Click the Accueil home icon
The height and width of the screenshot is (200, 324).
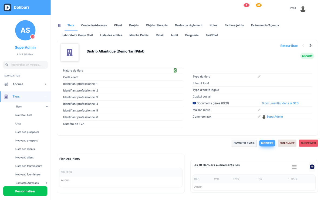[x=6, y=84]
